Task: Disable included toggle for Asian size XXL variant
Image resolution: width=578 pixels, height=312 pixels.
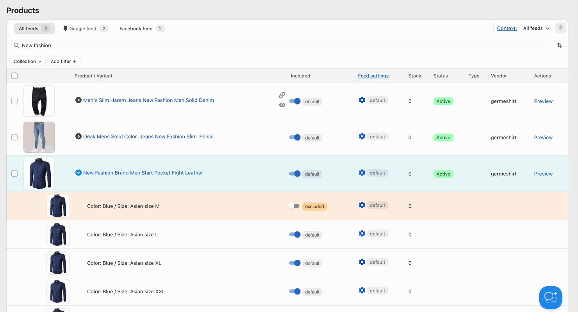Action: point(295,291)
